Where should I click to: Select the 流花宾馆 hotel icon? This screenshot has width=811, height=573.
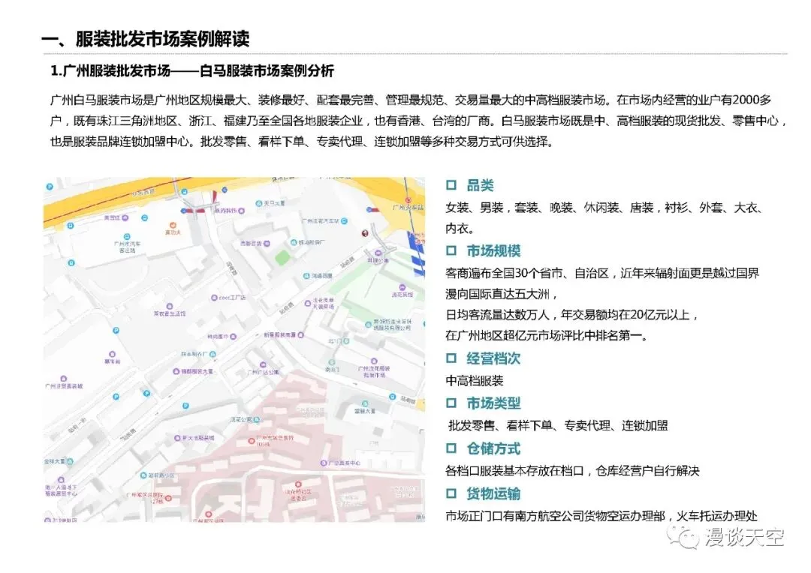pyautogui.click(x=402, y=287)
